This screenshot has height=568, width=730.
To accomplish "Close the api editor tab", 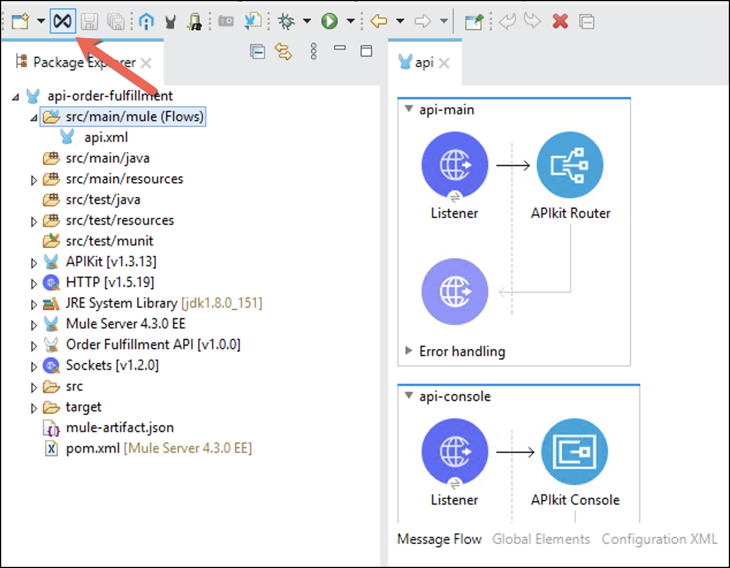I will [444, 63].
